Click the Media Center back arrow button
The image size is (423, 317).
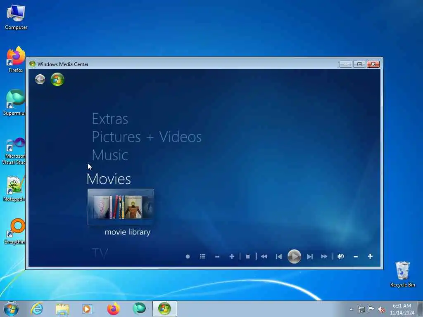(x=40, y=80)
